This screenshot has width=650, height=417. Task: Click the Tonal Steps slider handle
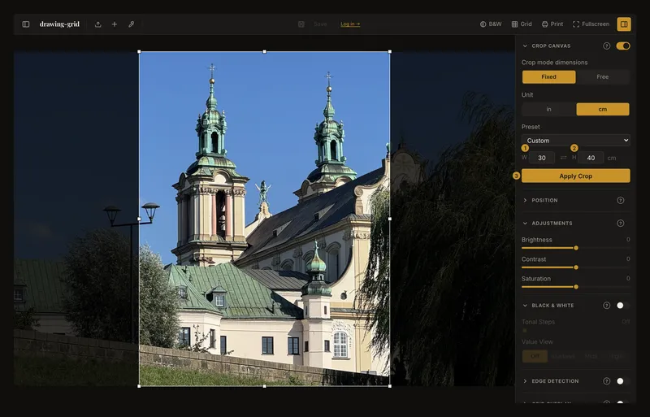coord(524,331)
